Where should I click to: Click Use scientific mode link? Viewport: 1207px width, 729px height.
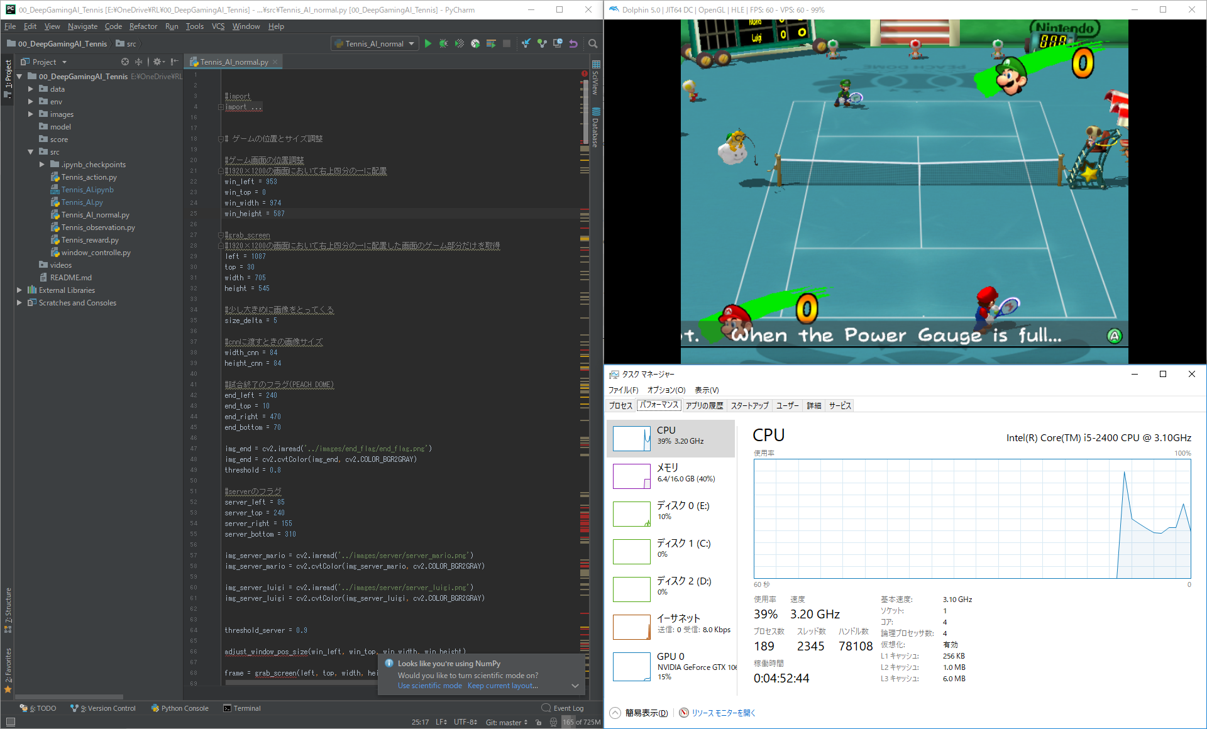(429, 686)
